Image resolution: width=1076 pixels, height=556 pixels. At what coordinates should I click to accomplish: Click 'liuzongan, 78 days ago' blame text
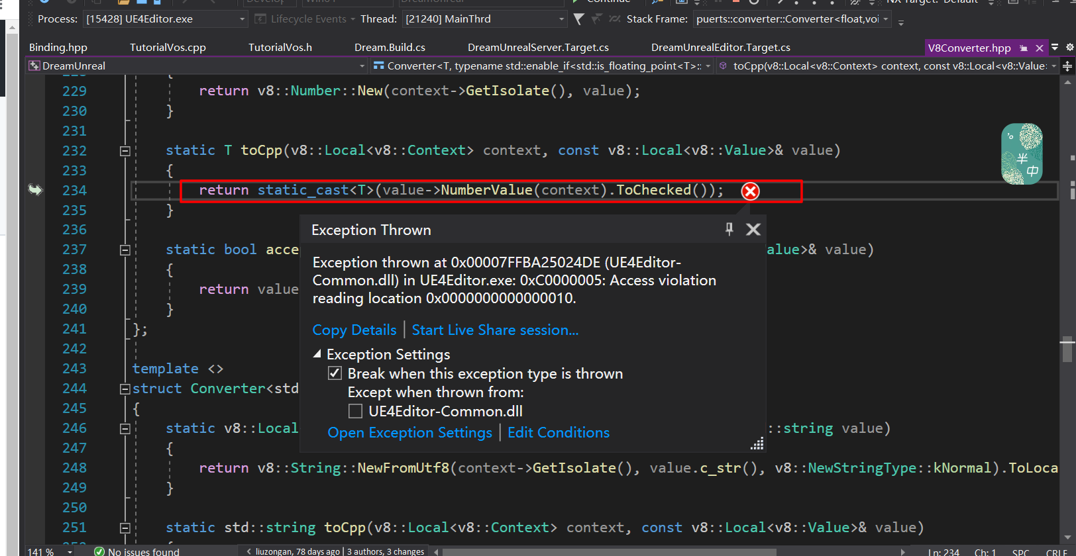[x=297, y=551]
